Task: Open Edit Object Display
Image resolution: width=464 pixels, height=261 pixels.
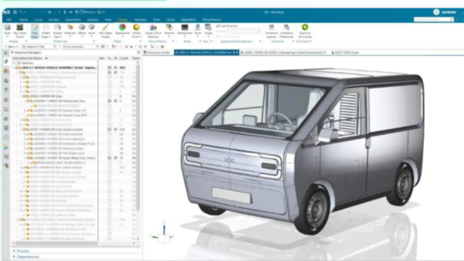Action: (x=105, y=30)
